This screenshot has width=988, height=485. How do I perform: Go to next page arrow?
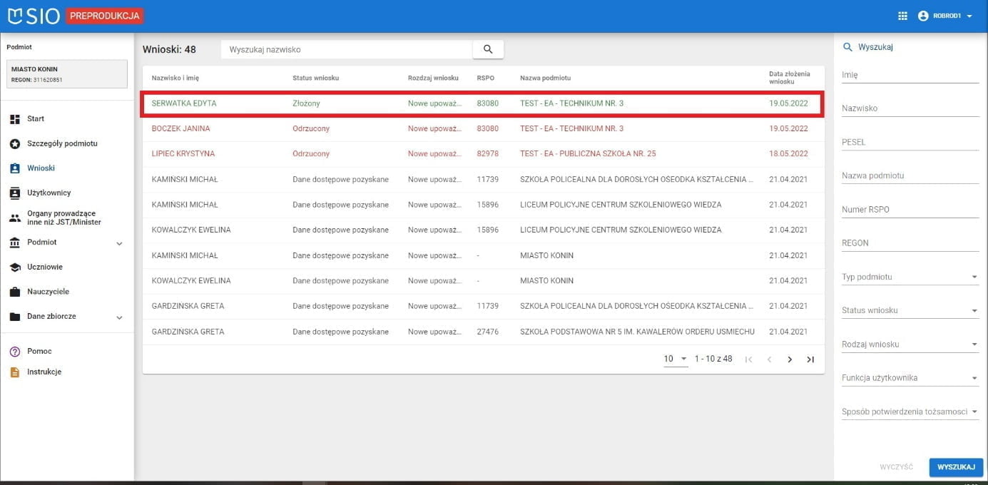790,359
